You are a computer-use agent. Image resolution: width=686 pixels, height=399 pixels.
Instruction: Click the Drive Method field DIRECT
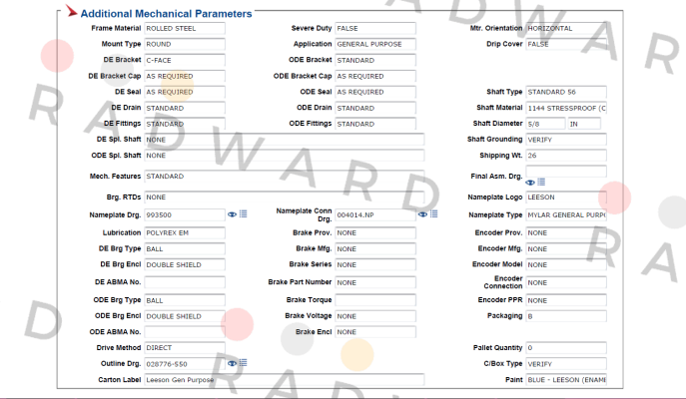(185, 348)
